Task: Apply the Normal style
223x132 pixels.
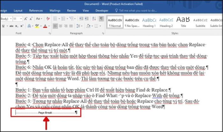Action: (x=115, y=22)
